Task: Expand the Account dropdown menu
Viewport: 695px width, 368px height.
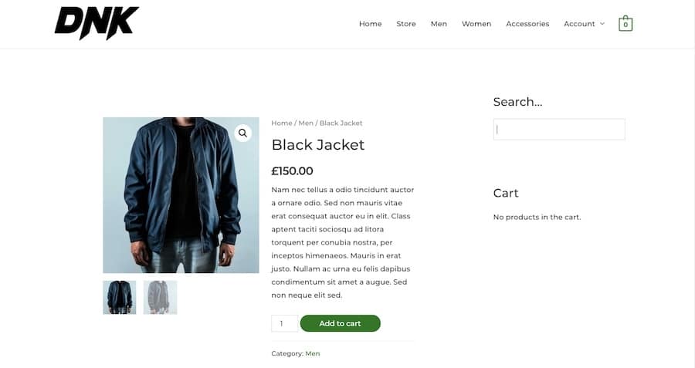Action: tap(584, 24)
